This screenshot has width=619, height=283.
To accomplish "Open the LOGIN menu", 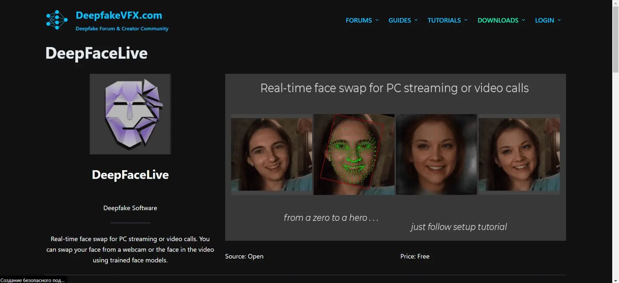I will point(545,21).
